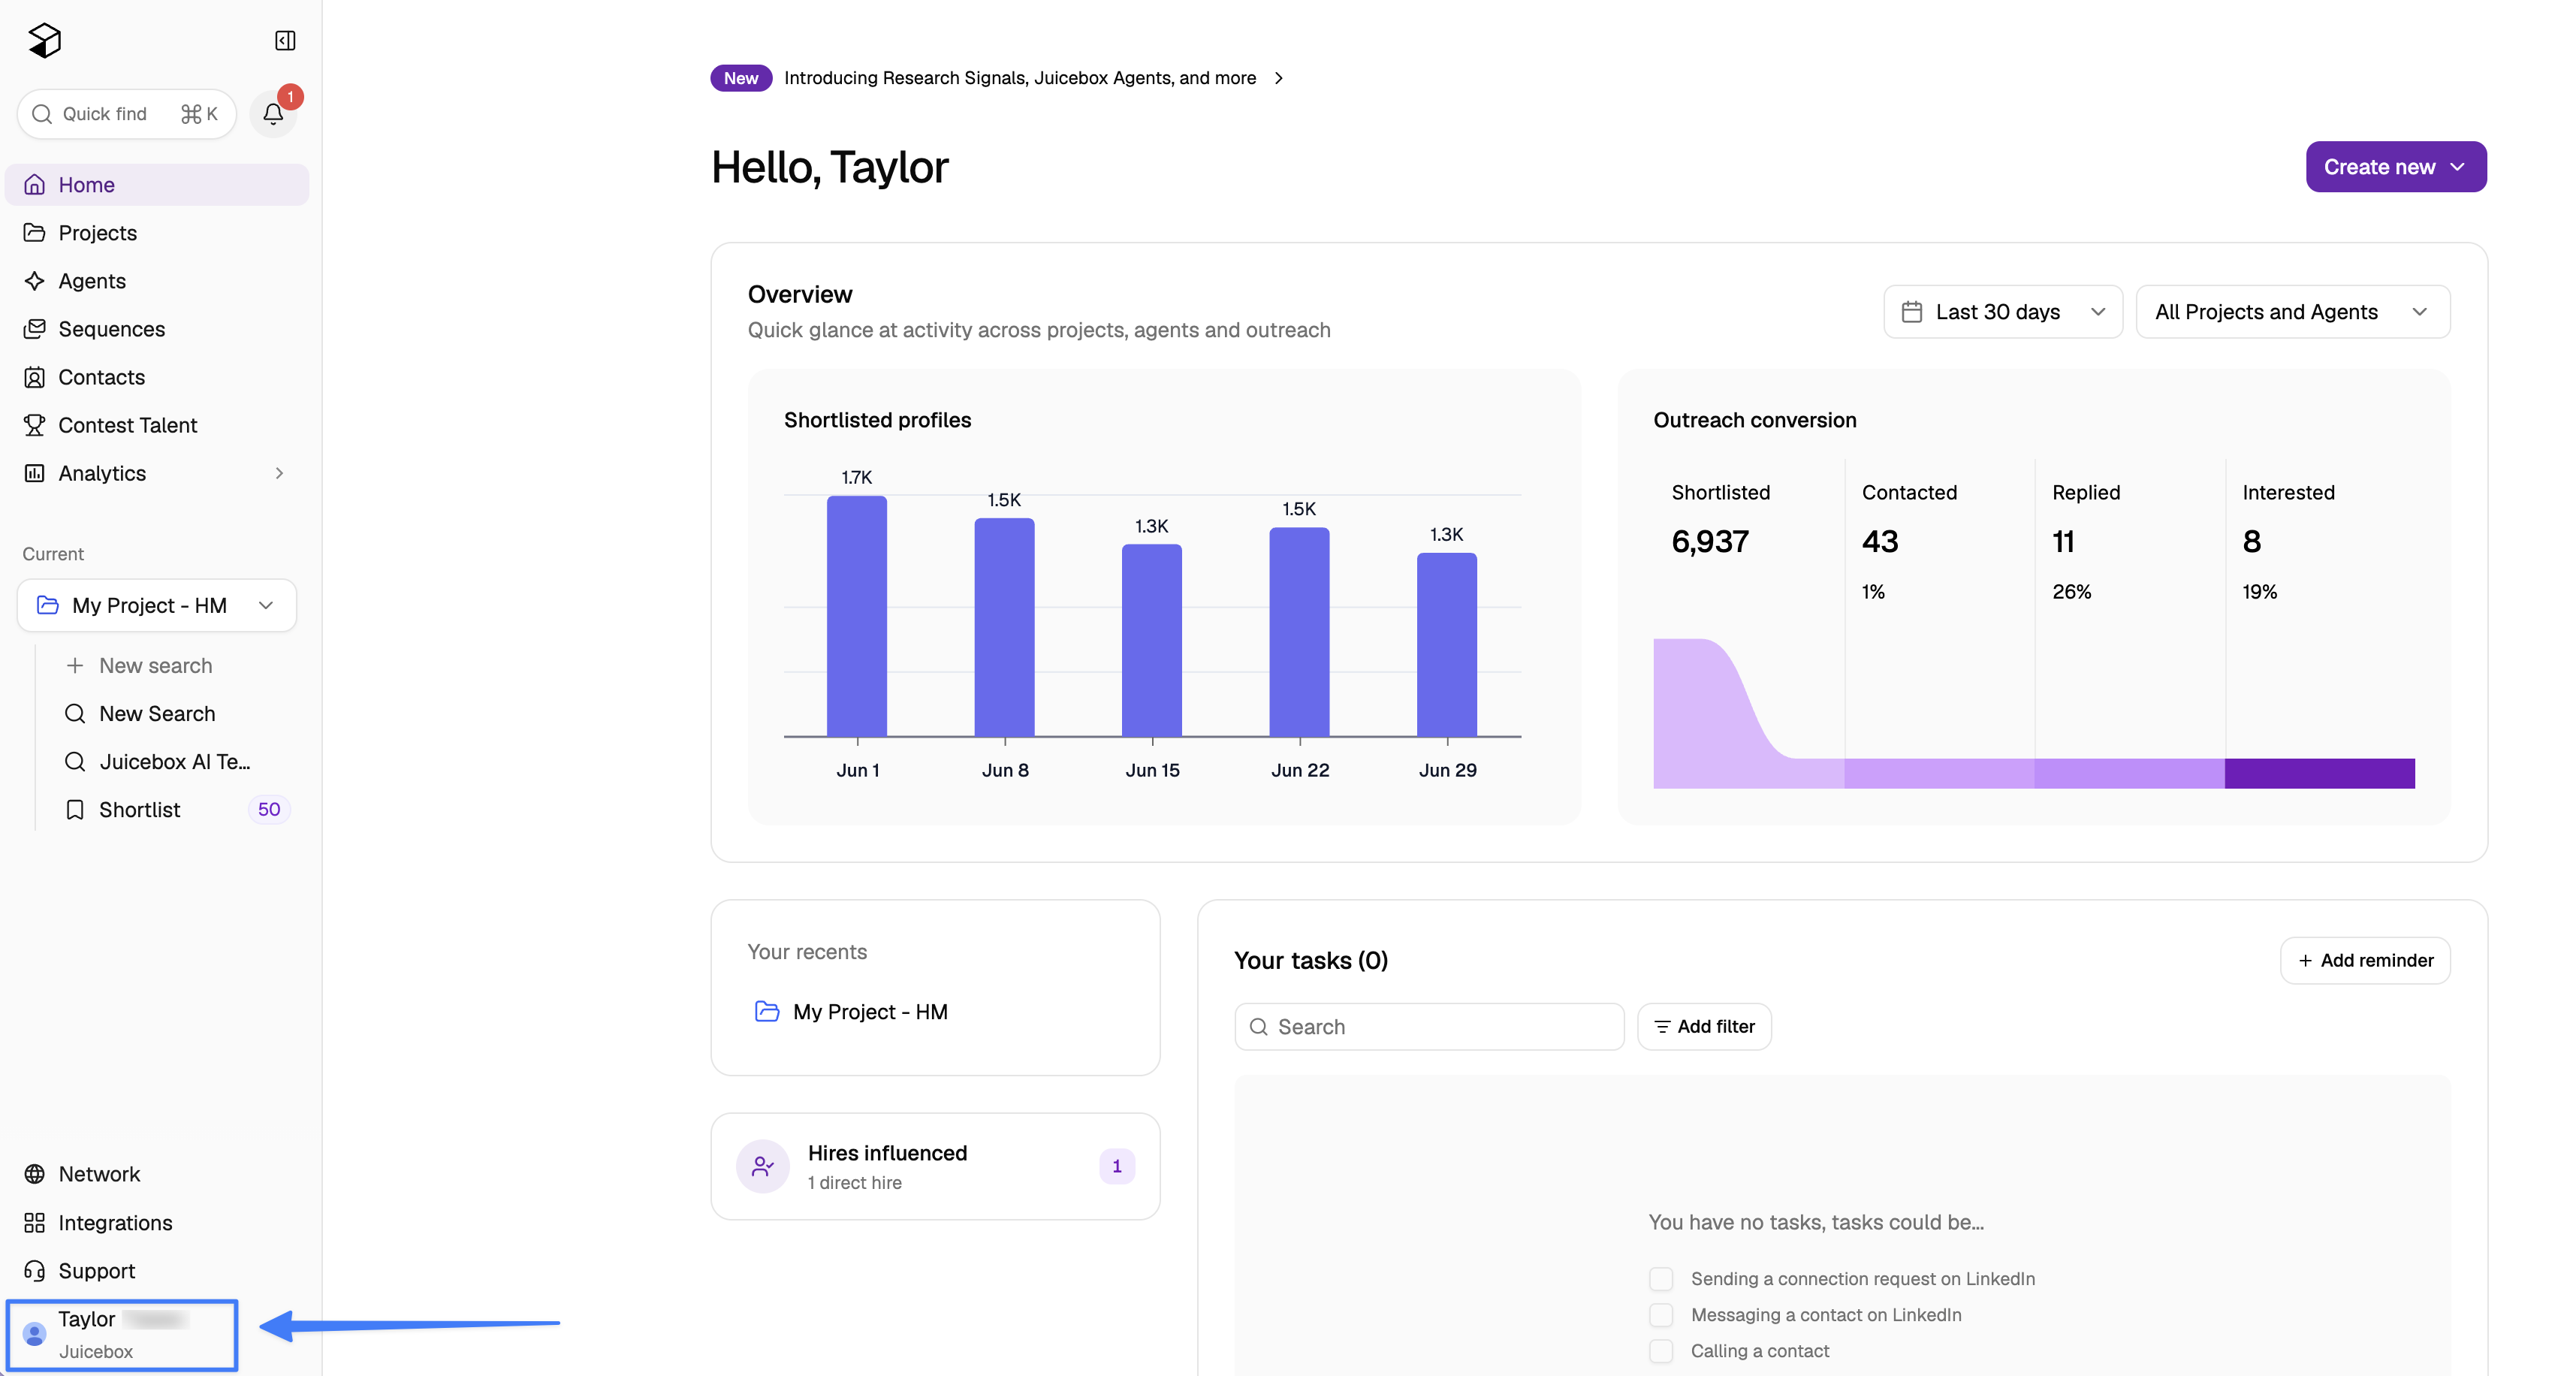
Task: Click the dark purple Interested funnel segment
Action: pos(2319,773)
